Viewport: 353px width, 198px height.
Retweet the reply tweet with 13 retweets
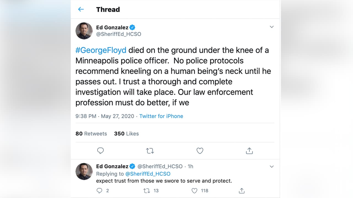pos(147,191)
